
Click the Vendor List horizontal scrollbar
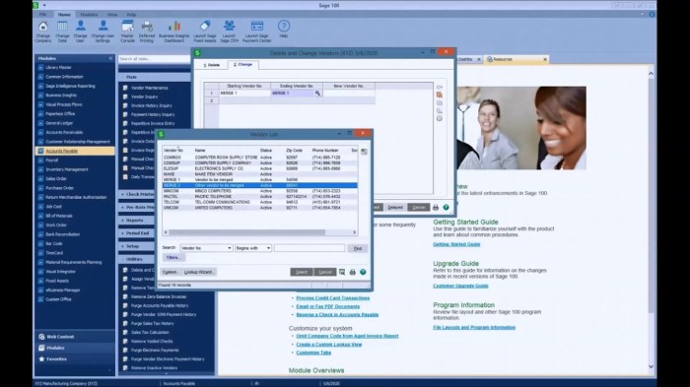[247, 232]
